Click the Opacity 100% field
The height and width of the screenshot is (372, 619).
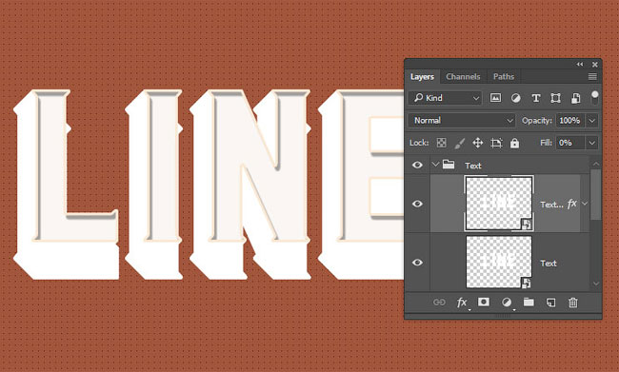pyautogui.click(x=570, y=120)
